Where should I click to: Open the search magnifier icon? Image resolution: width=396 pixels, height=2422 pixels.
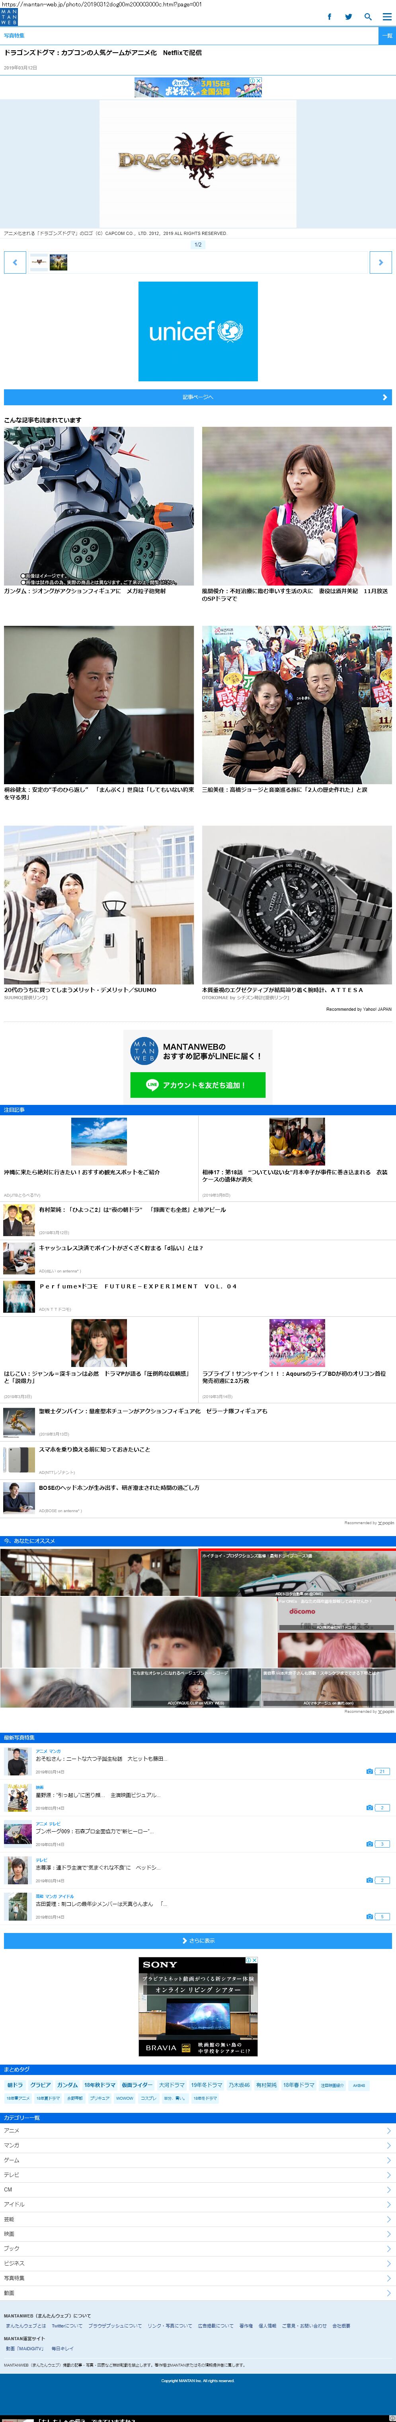pos(368,17)
